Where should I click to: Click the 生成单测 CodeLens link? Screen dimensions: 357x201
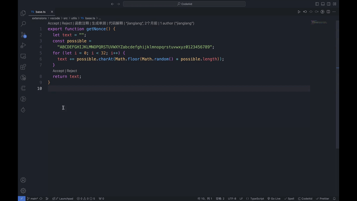[99, 23]
